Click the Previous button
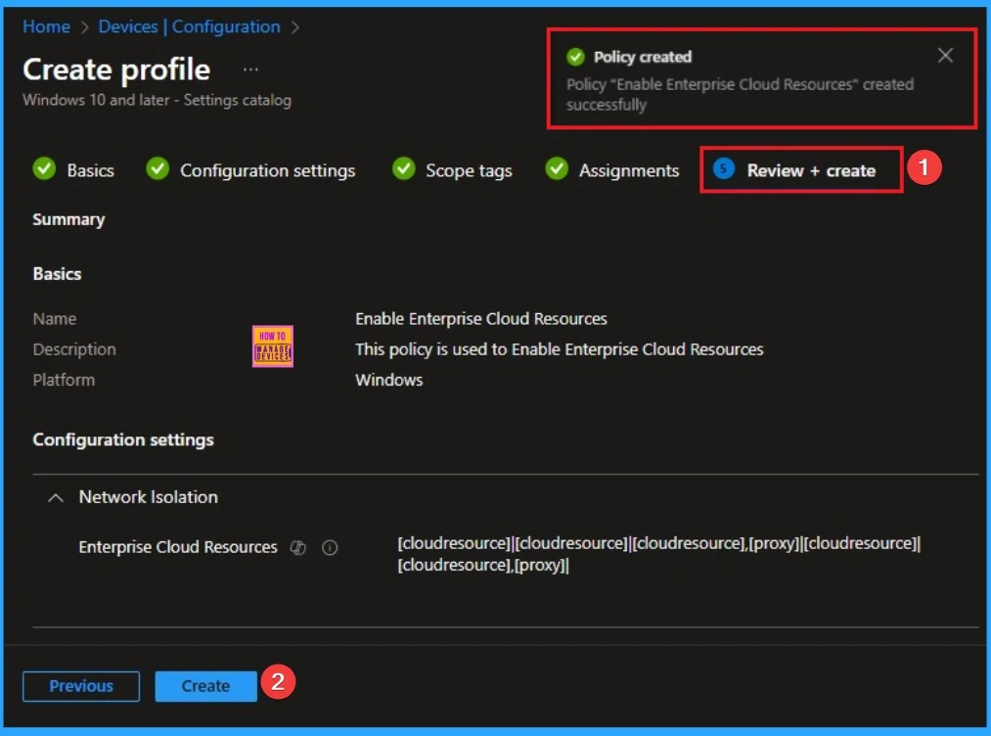This screenshot has height=736, width=991. click(x=80, y=685)
